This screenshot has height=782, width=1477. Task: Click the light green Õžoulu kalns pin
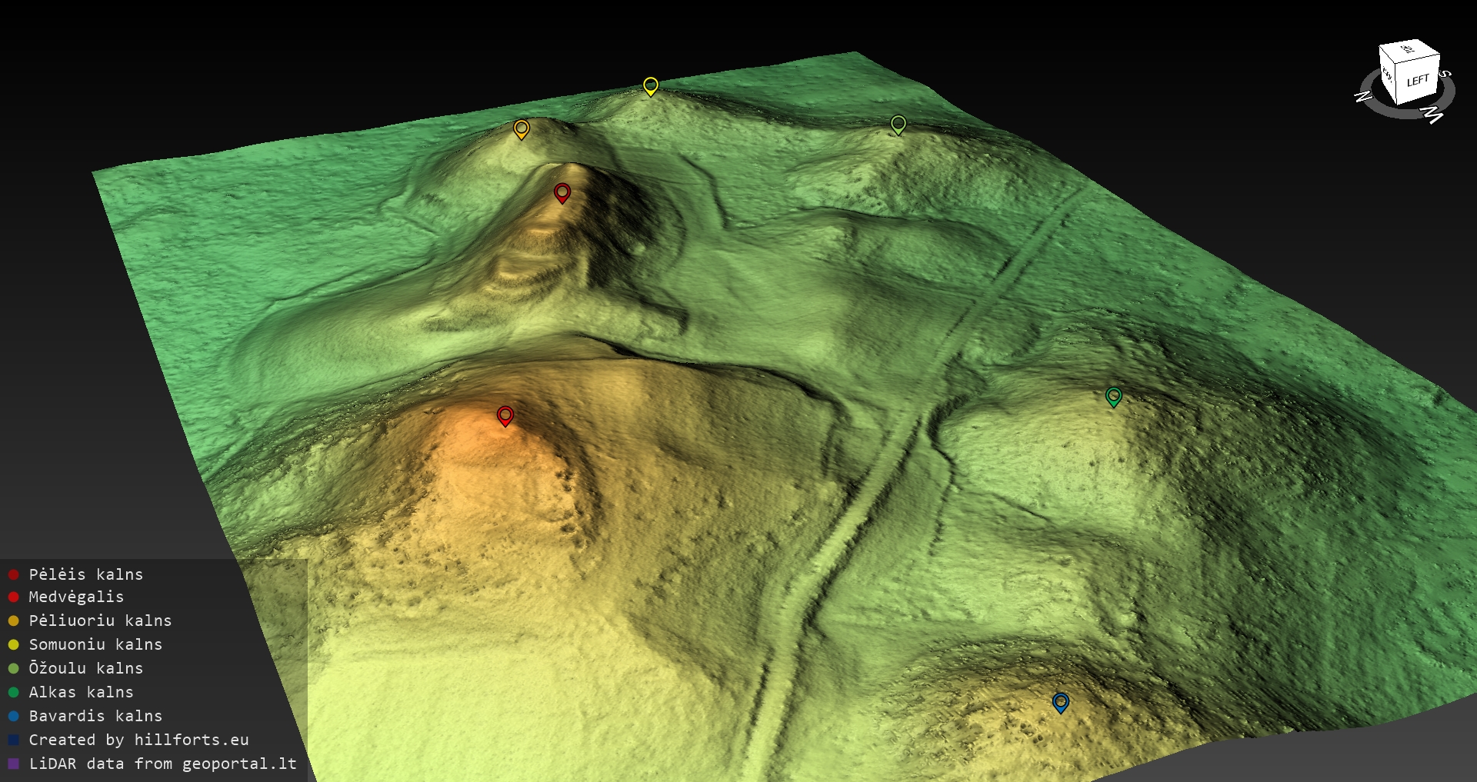(898, 124)
